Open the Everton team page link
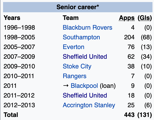 coord(73,47)
